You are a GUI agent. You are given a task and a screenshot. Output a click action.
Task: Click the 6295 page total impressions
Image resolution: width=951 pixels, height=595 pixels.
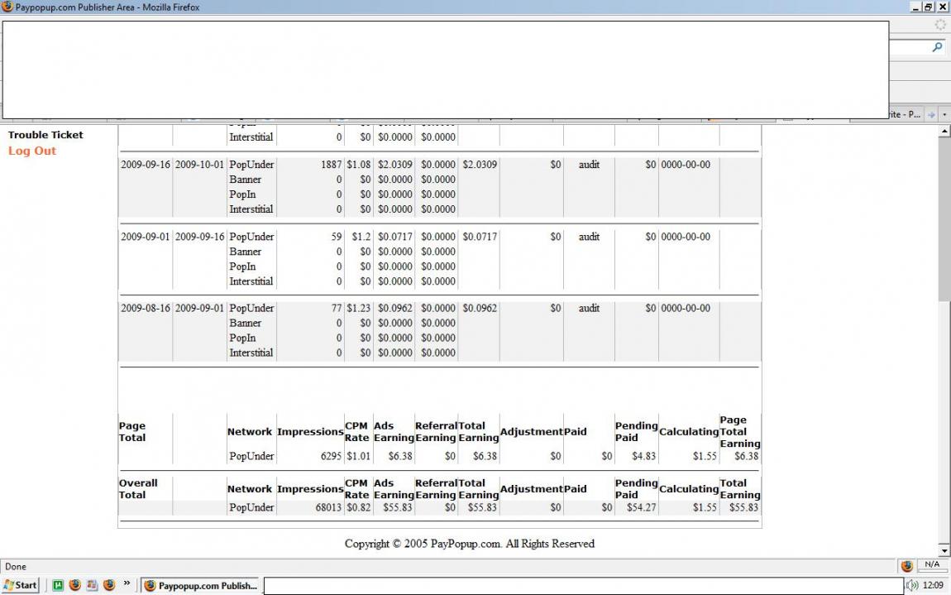tap(331, 456)
